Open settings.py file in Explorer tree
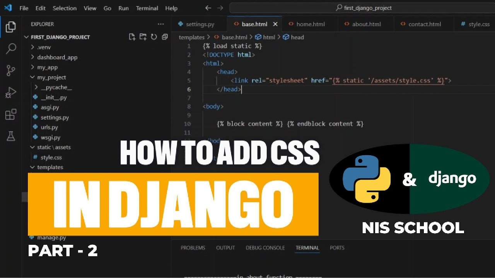Viewport: 495px width, 278px height. 55,117
